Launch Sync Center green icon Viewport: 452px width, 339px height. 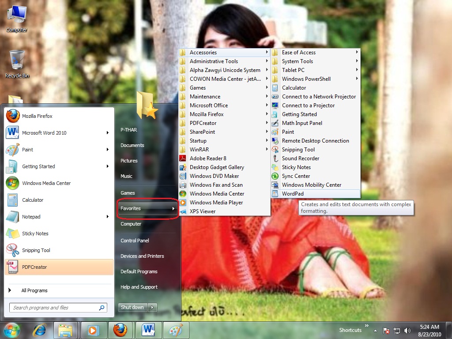click(275, 176)
